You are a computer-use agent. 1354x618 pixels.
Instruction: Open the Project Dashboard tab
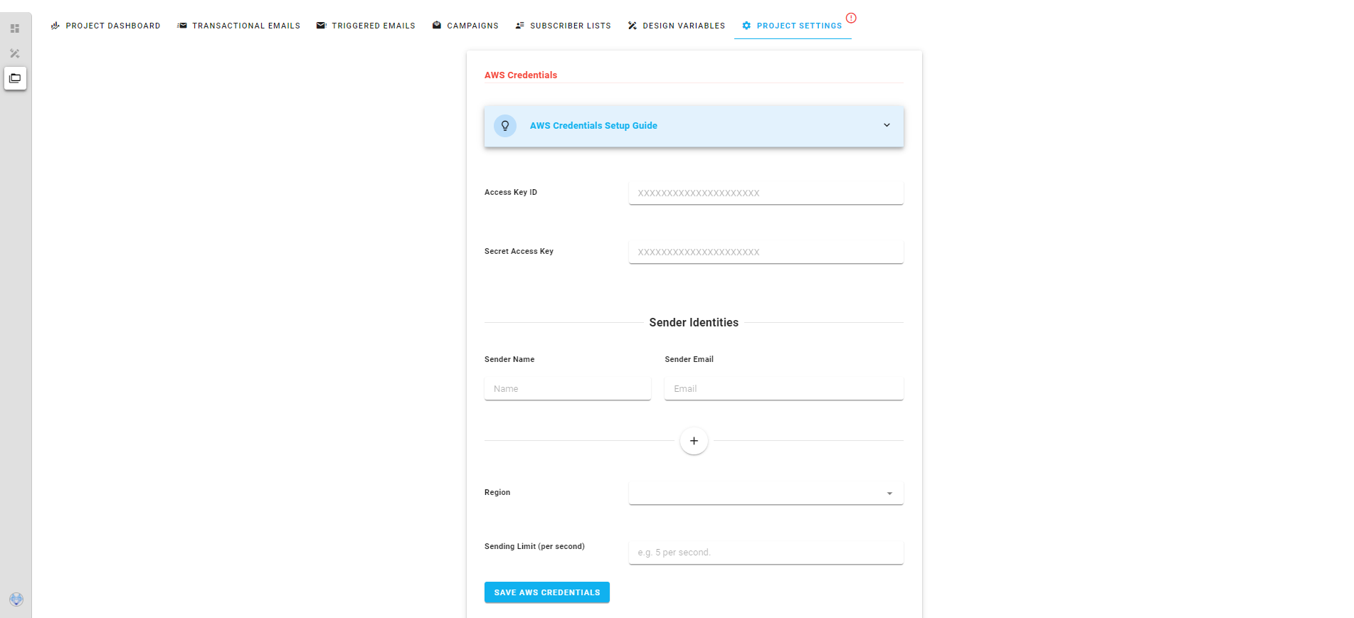coord(105,26)
